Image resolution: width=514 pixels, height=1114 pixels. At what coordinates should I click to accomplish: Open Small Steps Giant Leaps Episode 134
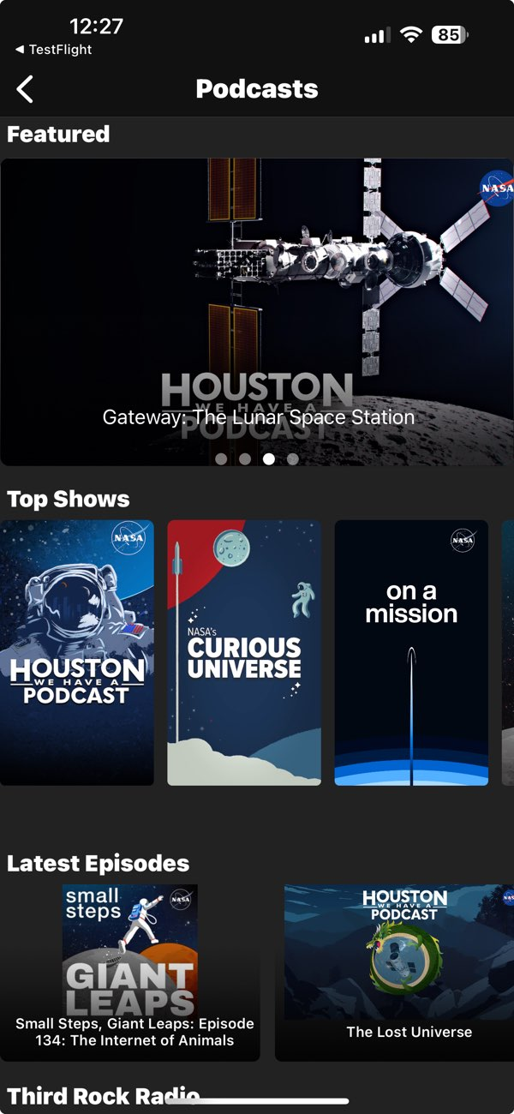[130, 973]
